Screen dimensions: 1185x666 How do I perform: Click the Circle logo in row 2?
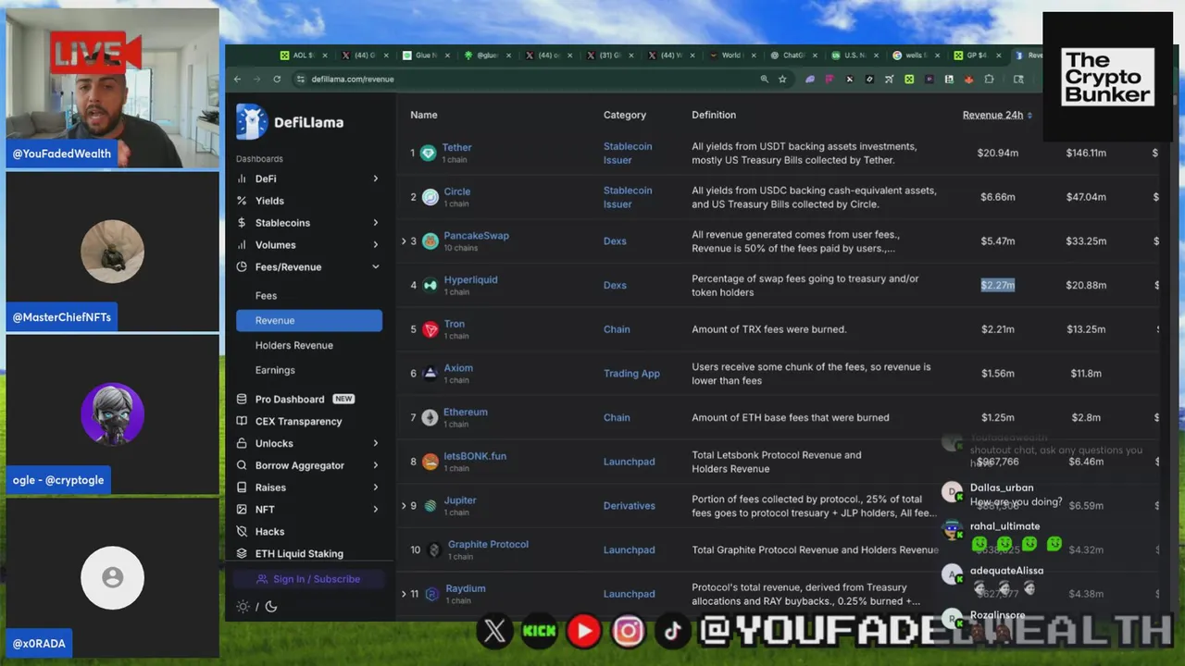(430, 197)
